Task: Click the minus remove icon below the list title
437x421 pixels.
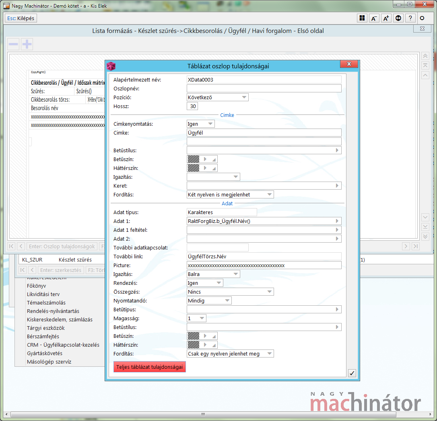Action: (13, 44)
